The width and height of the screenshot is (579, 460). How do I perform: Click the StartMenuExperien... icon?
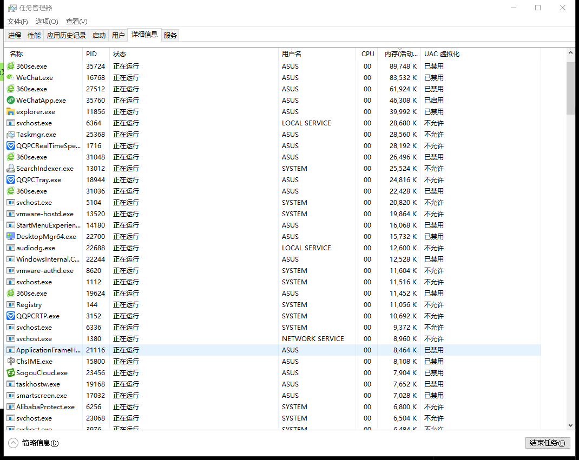point(11,225)
